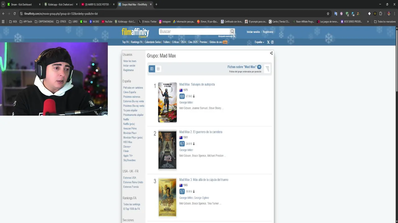Screen dimensions: 398x223
Task: Open Estrenos USA sidebar link
Action: (x=130, y=178)
